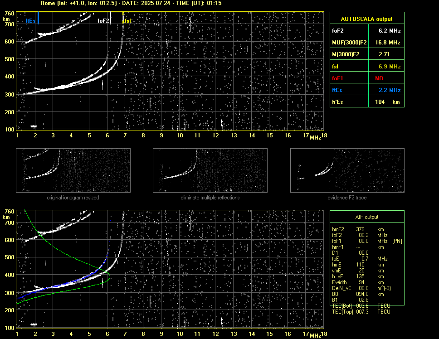Click the foF2 value '6.2 MHz'
Image resolution: width=439 pixels, height=339 pixels.
click(x=390, y=31)
